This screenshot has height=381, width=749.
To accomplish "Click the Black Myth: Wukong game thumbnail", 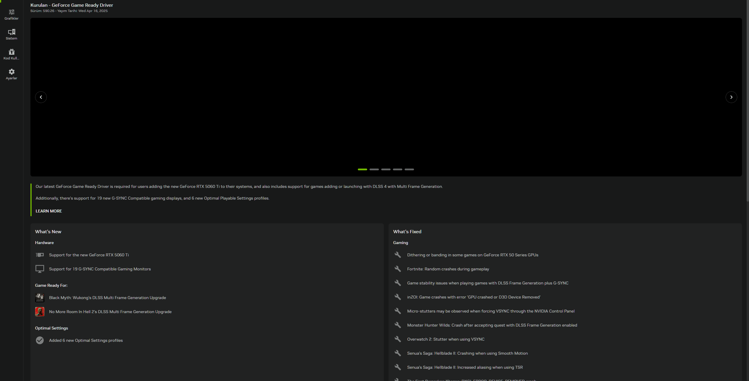I will [40, 298].
